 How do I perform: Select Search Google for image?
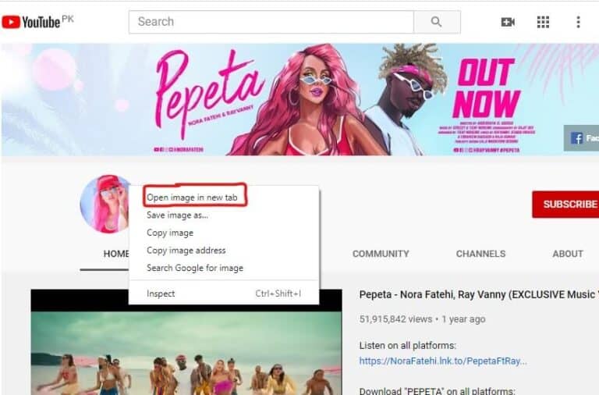[195, 268]
